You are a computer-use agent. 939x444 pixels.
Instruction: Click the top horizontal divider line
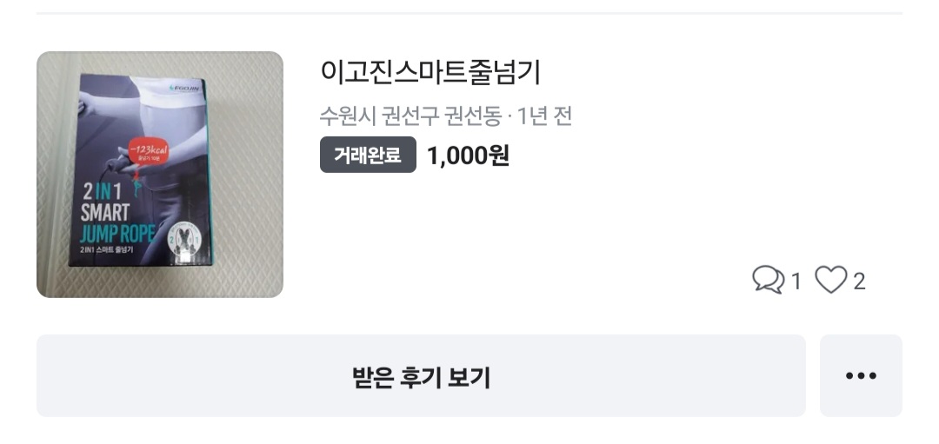tap(469, 13)
